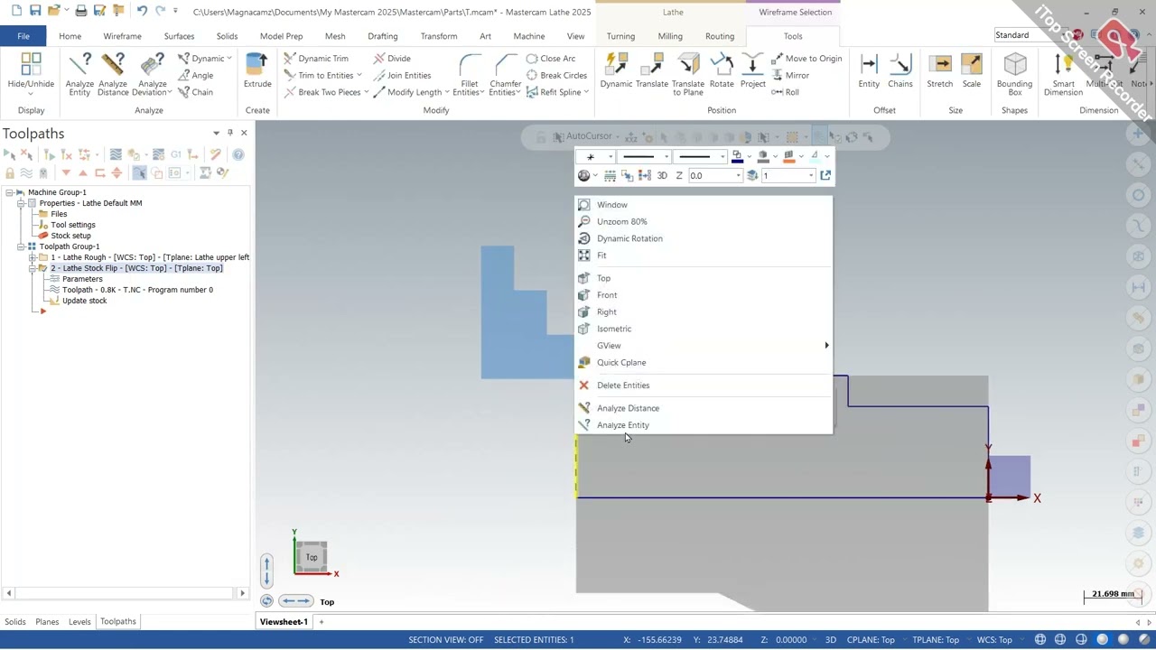Image resolution: width=1156 pixels, height=650 pixels.
Task: Click the Offset Chains tool
Action: coord(900,70)
